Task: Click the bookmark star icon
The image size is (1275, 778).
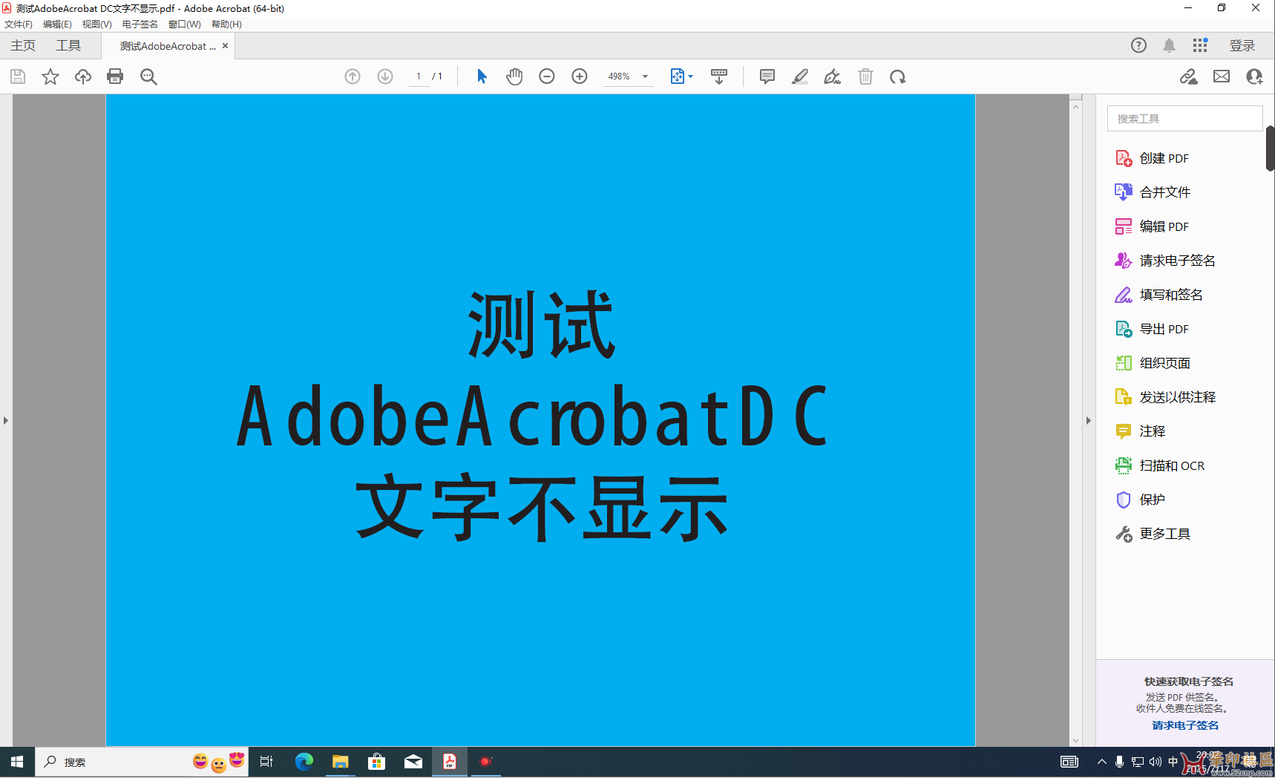Action: click(50, 76)
